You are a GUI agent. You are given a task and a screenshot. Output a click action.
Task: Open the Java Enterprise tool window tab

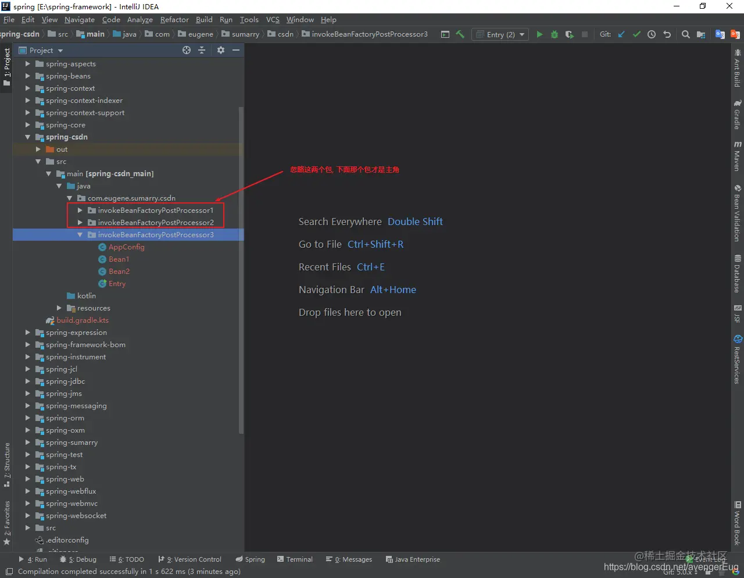(x=413, y=559)
